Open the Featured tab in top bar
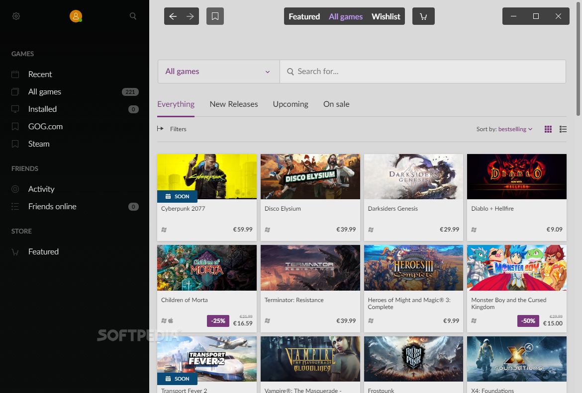The image size is (582, 393). coord(304,17)
